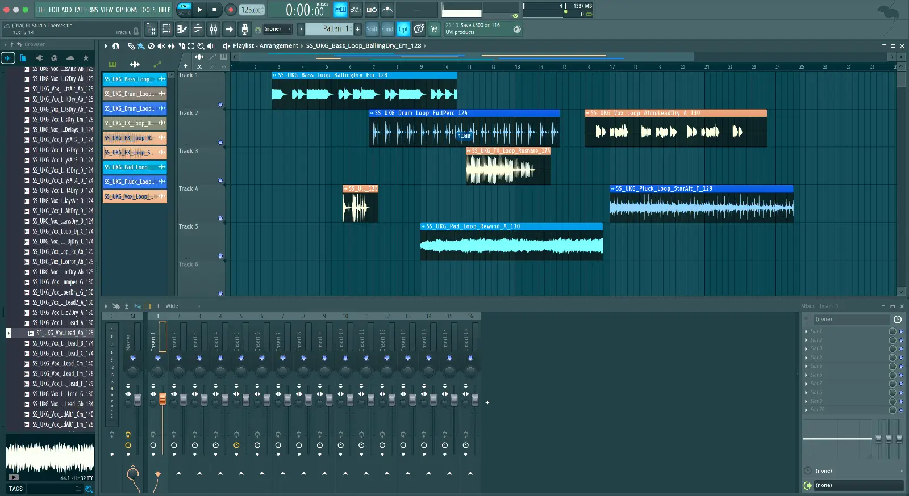909x496 pixels.
Task: Switch to SONG playback mode
Action: click(x=185, y=13)
